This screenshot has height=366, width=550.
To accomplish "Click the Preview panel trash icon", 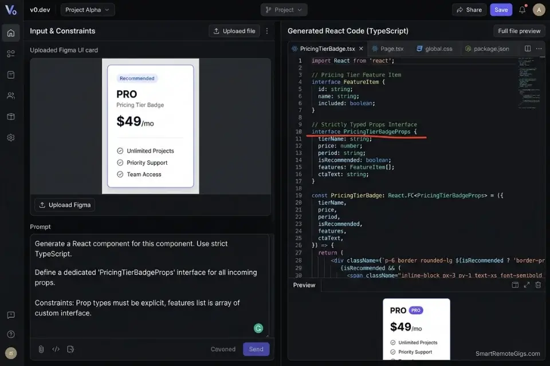I will pyautogui.click(x=538, y=285).
